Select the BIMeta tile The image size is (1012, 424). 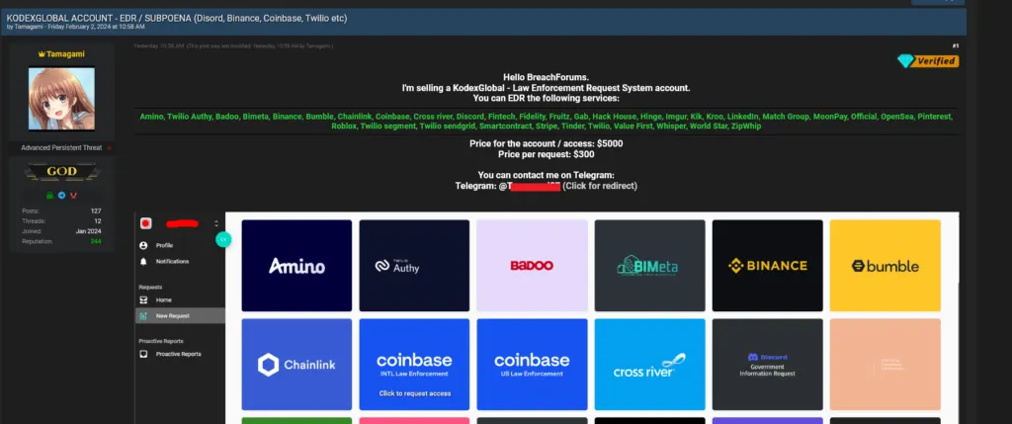[650, 265]
